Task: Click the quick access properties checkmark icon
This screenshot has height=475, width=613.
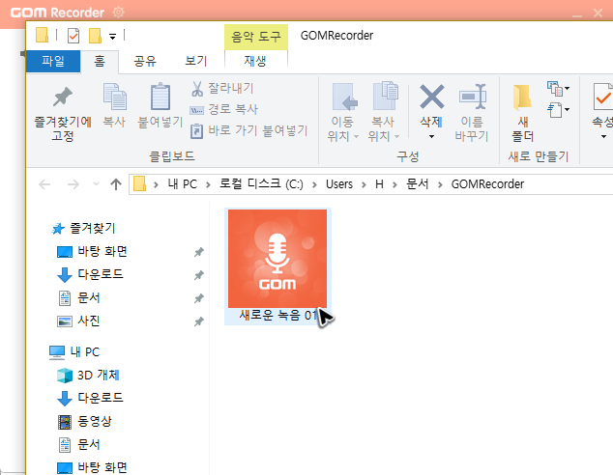Action: point(73,36)
